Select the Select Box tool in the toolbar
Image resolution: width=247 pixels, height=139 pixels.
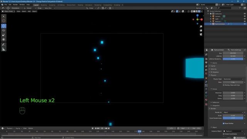click(3, 16)
